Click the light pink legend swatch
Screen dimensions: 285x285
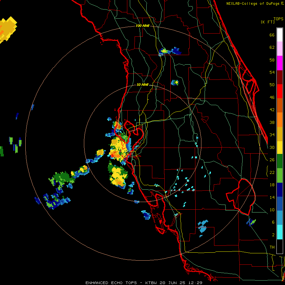pyautogui.click(x=280, y=49)
